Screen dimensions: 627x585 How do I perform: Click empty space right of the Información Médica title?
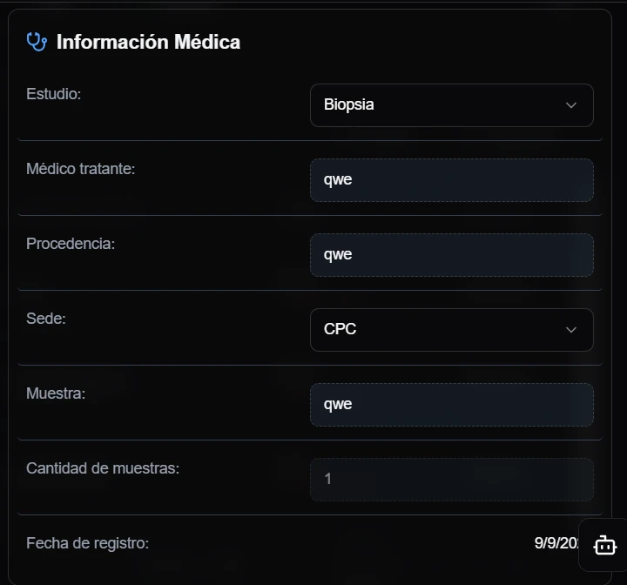418,41
